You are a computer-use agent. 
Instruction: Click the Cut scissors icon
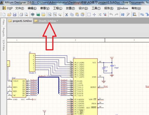[66, 15]
